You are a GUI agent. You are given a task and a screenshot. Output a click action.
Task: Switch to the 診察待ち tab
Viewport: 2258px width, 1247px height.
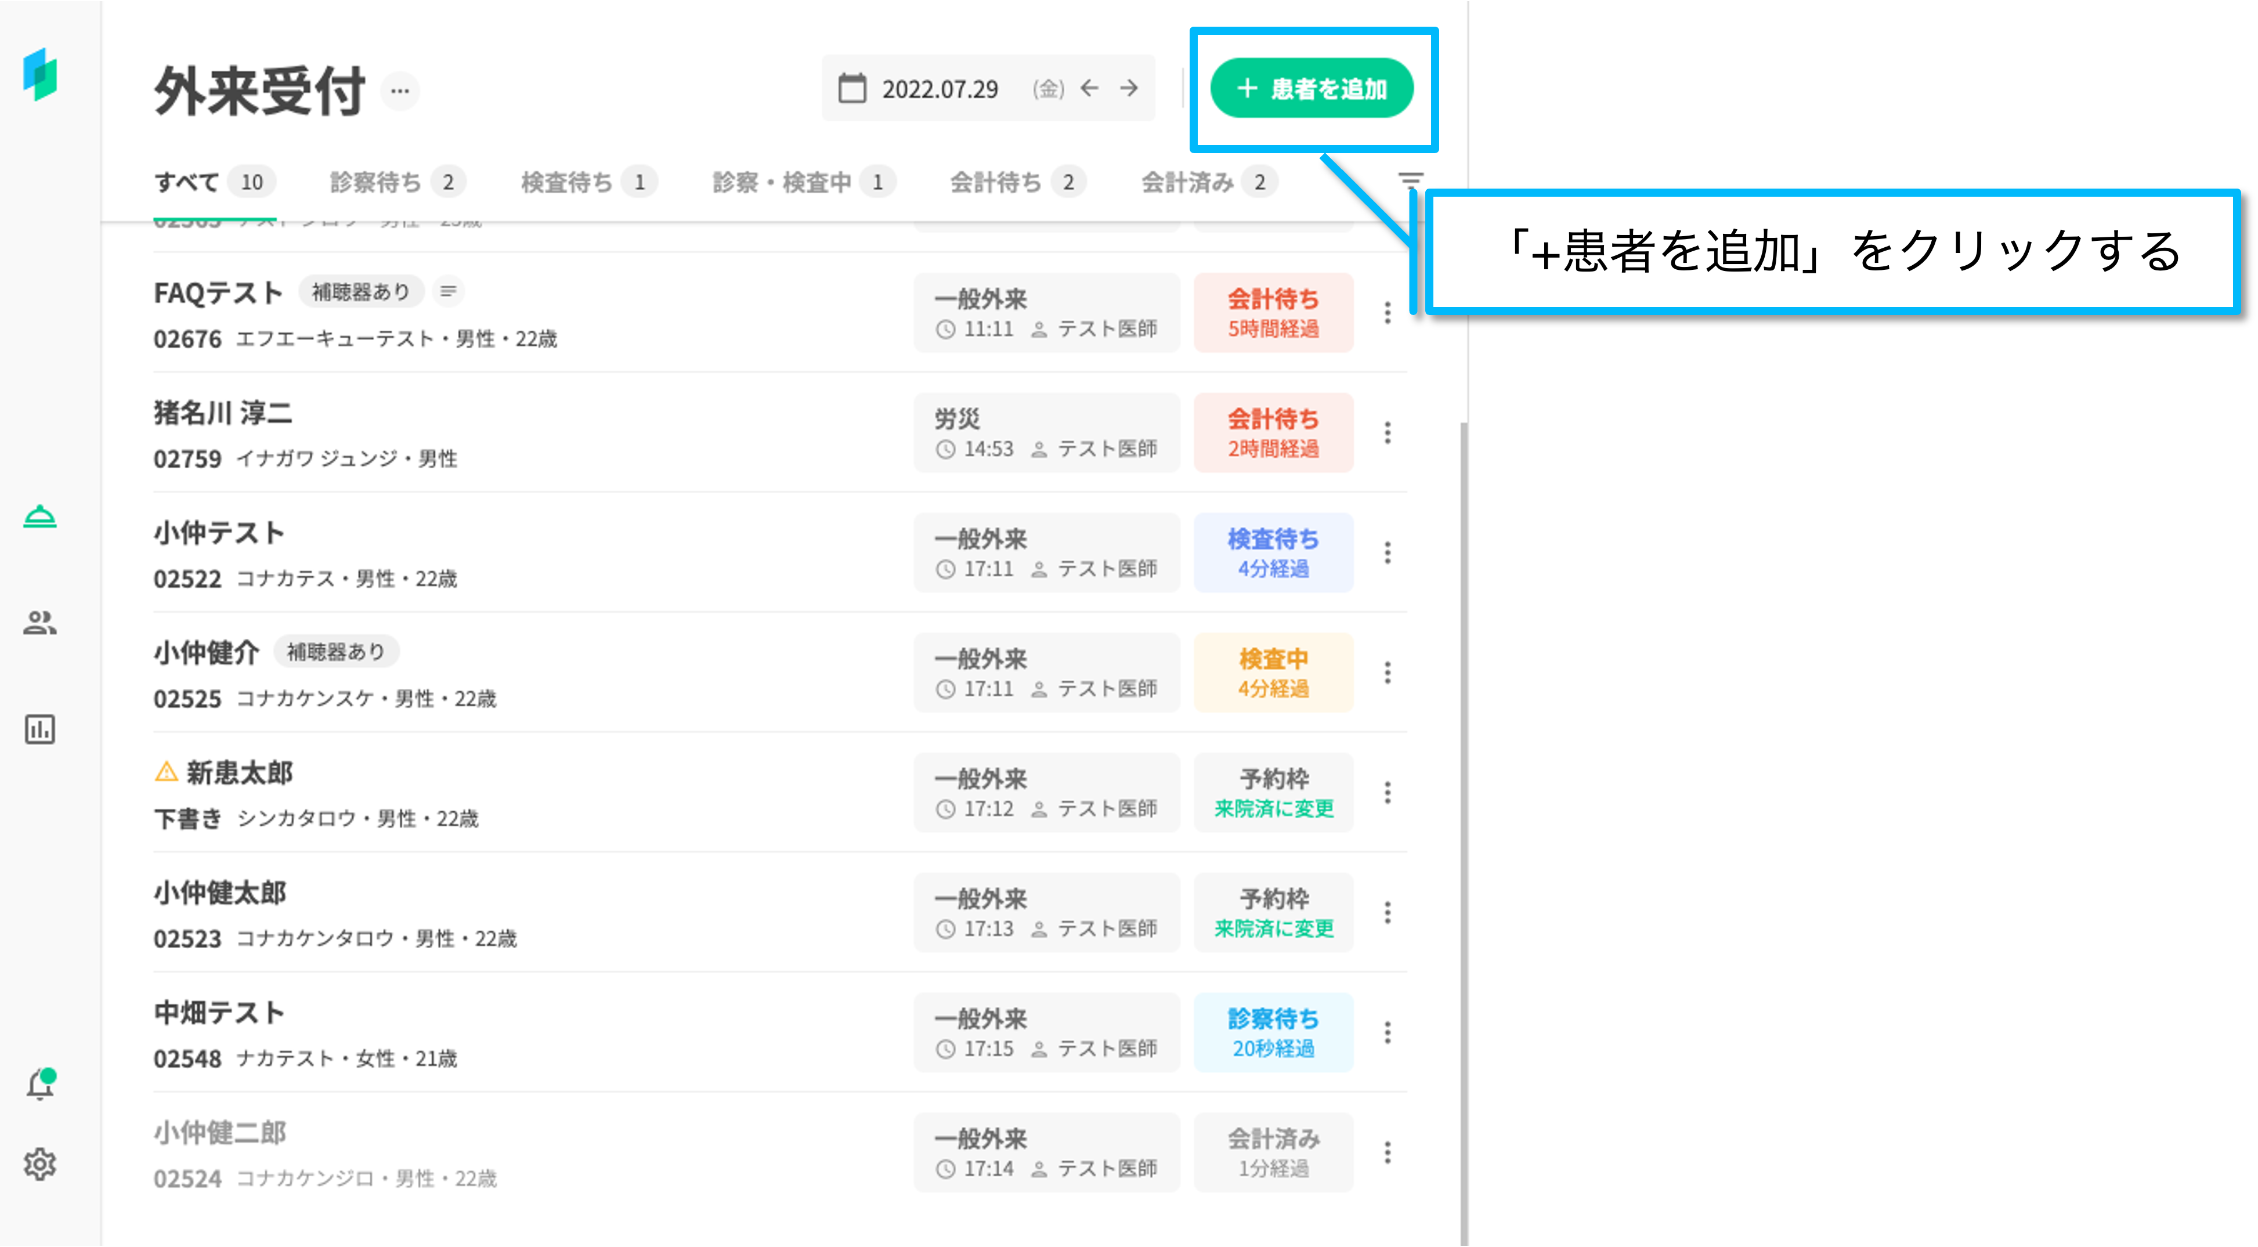pos(398,182)
